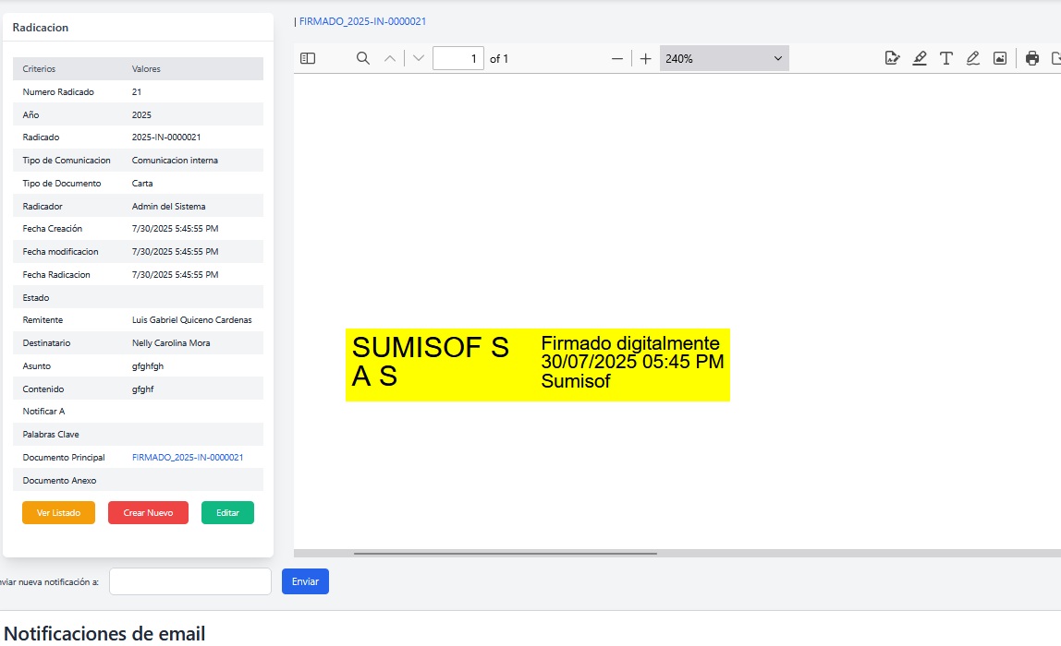Go to the next PDF page
This screenshot has width=1061, height=646.
(419, 58)
